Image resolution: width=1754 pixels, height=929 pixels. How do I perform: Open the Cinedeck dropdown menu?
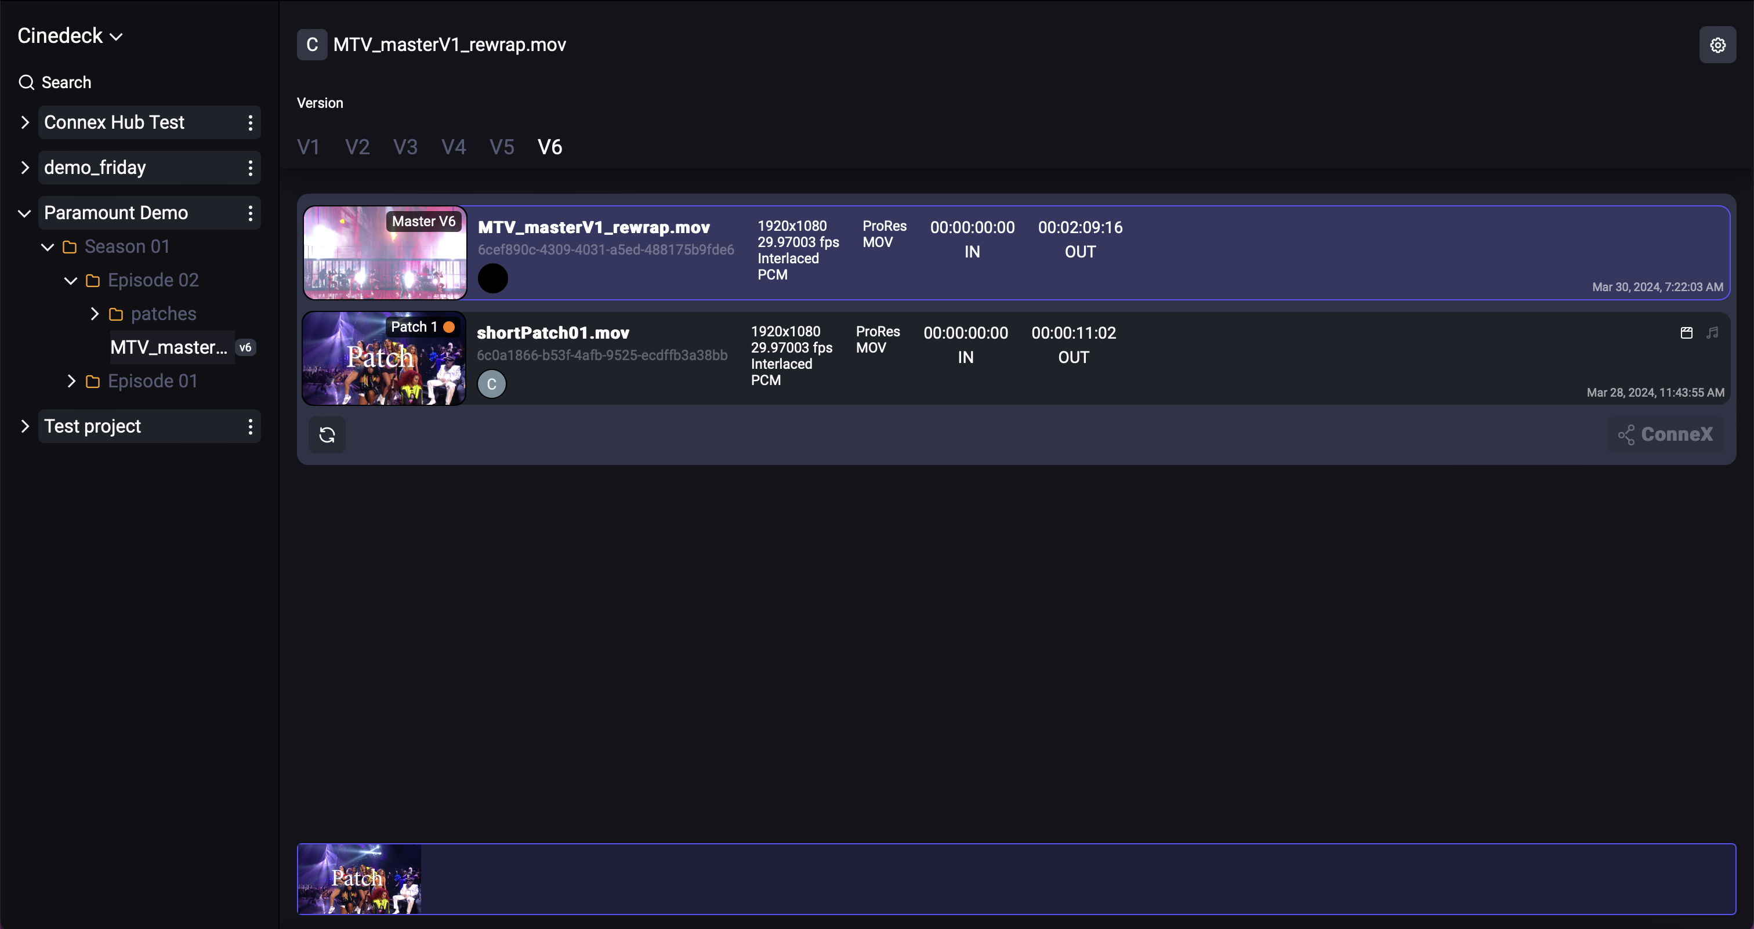click(70, 35)
